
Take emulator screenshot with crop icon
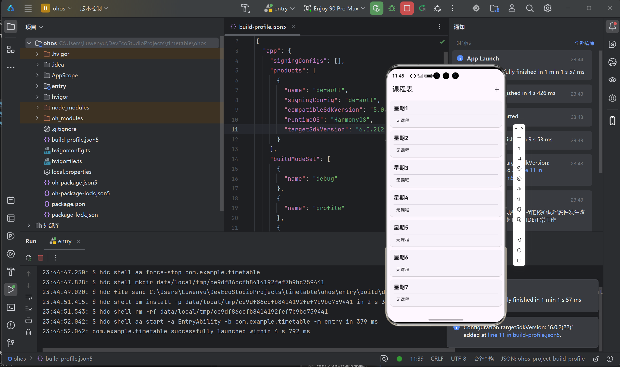(x=519, y=158)
